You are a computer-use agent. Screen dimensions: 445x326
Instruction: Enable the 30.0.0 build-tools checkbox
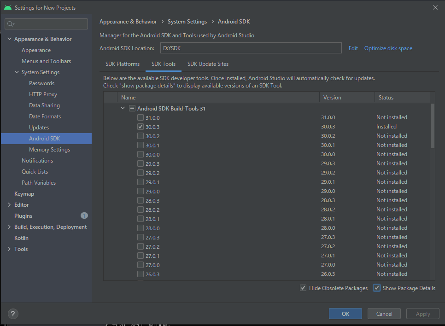pyautogui.click(x=141, y=154)
